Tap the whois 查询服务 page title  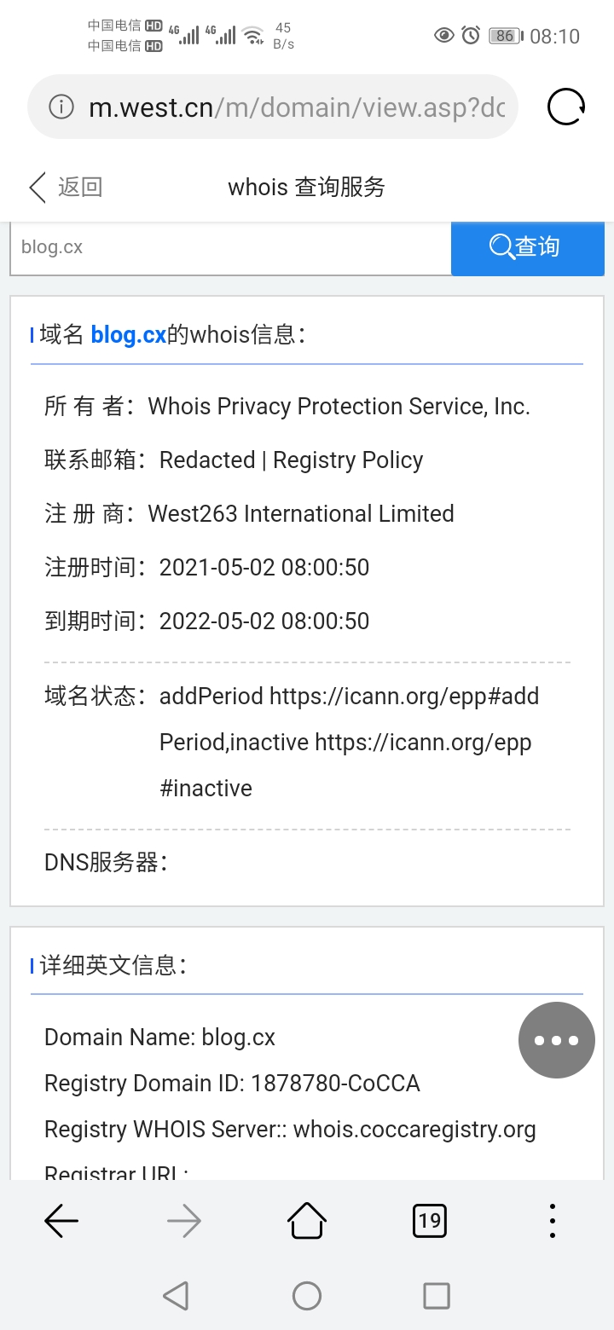(307, 188)
